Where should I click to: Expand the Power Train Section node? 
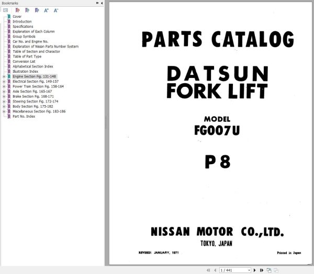click(4, 86)
